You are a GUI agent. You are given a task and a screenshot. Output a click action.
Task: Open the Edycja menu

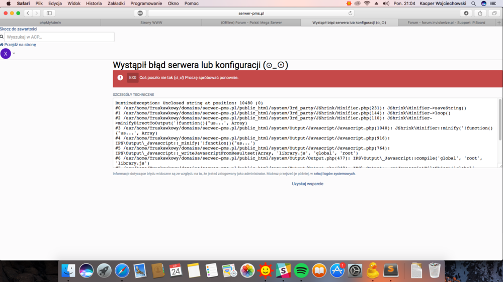pos(55,4)
